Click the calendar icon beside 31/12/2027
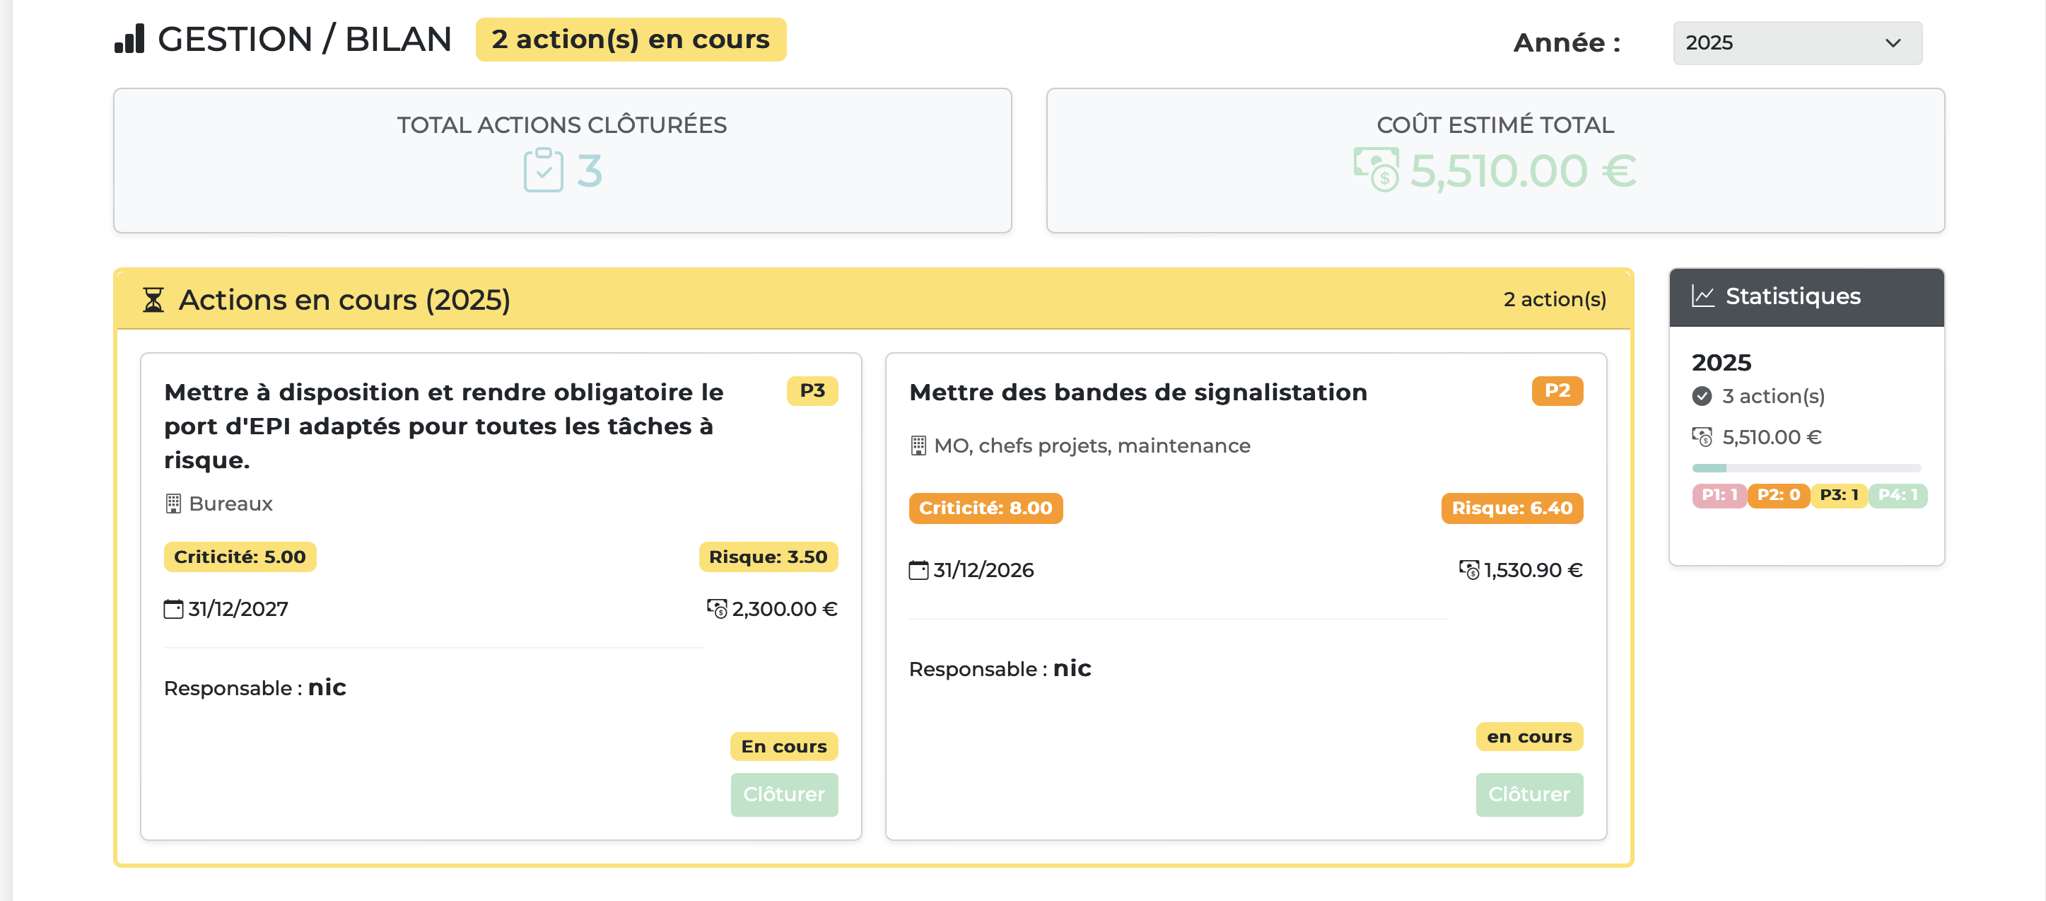The image size is (2046, 901). click(173, 609)
